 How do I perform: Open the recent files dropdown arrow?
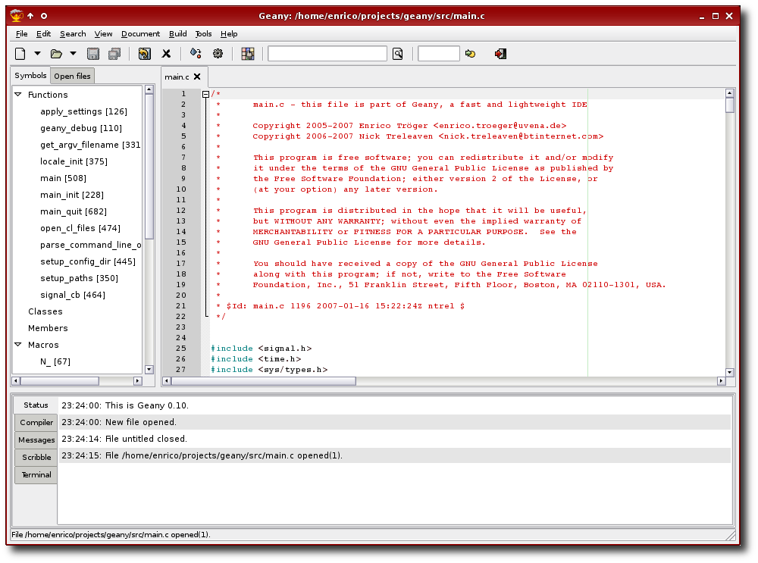[73, 54]
